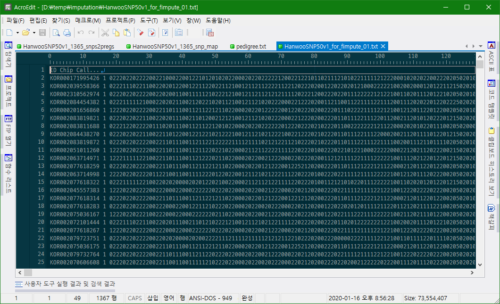This screenshot has height=304, width=500.
Task: Open the 탐색기 explorer side panel
Action: (8, 55)
